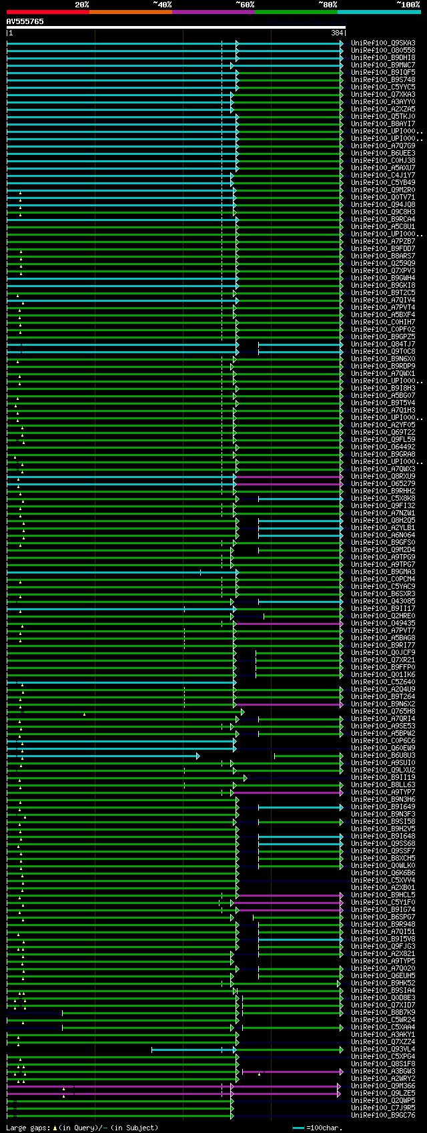
Task: Click the green ~80% identity legend segment
Action: pos(296,12)
